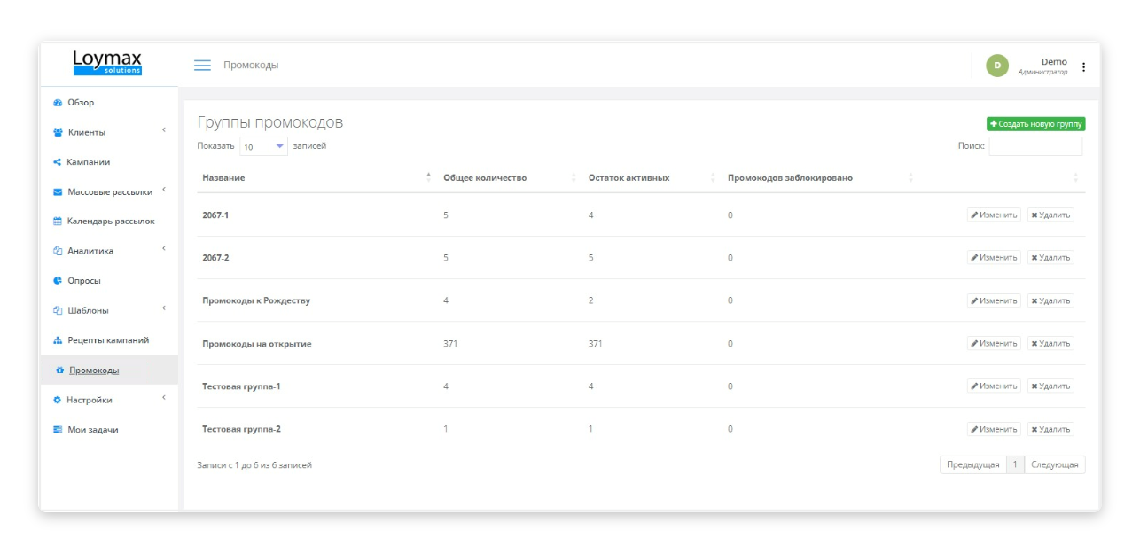This screenshot has width=1140, height=554.
Task: Click the Кампании share icon
Action: (x=58, y=162)
